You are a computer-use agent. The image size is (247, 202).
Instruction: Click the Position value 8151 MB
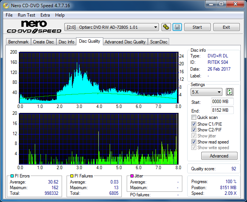click(228, 188)
